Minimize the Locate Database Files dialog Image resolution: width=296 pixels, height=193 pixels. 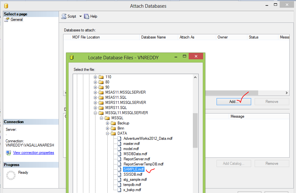pyautogui.click(x=176, y=57)
